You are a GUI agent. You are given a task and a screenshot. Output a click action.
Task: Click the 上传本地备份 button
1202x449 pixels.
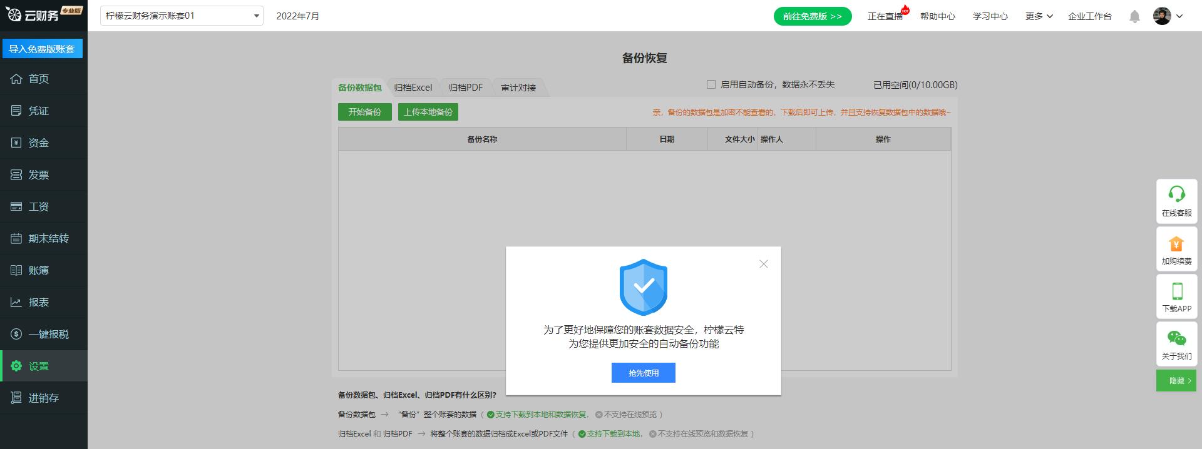pyautogui.click(x=428, y=112)
